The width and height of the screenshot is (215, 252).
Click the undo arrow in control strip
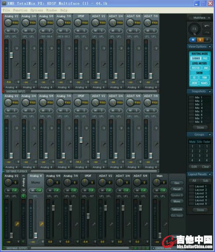pyautogui.click(x=206, y=26)
